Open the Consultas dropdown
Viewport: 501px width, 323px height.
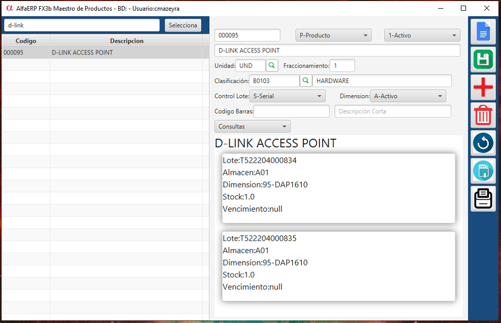[252, 127]
